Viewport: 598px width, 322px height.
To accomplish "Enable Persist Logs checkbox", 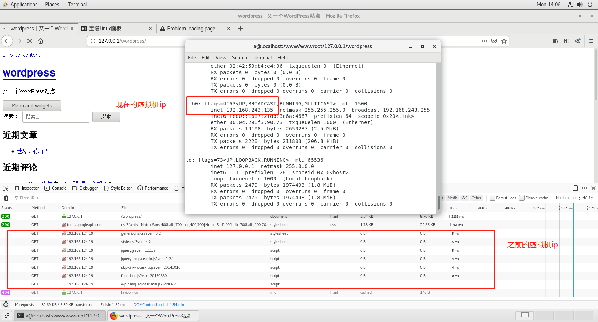I will 493,198.
